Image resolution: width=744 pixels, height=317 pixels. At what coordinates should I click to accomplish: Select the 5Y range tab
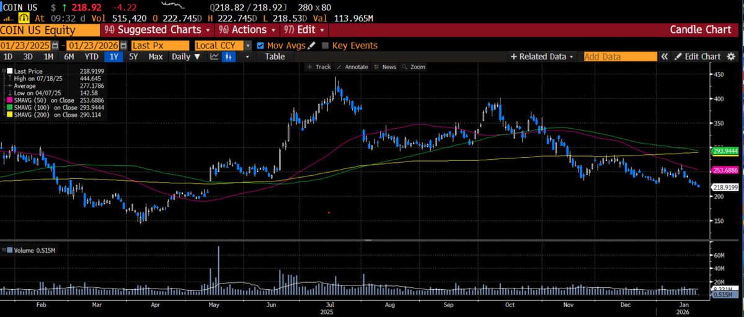click(133, 56)
